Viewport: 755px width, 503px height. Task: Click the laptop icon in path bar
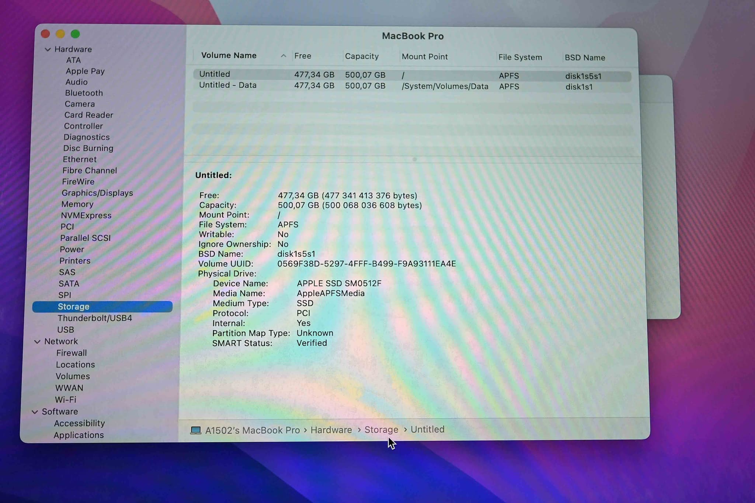pos(196,430)
